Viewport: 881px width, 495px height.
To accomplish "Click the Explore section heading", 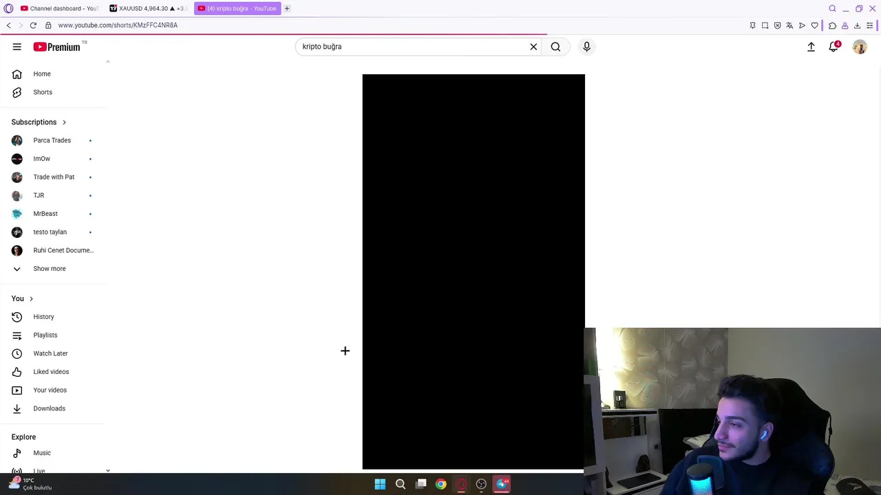I will pyautogui.click(x=23, y=437).
